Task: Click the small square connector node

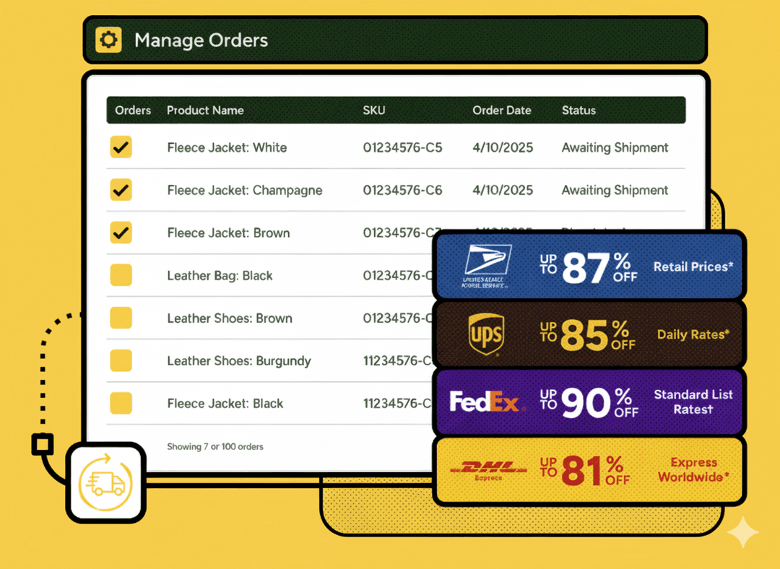Action: 43,444
